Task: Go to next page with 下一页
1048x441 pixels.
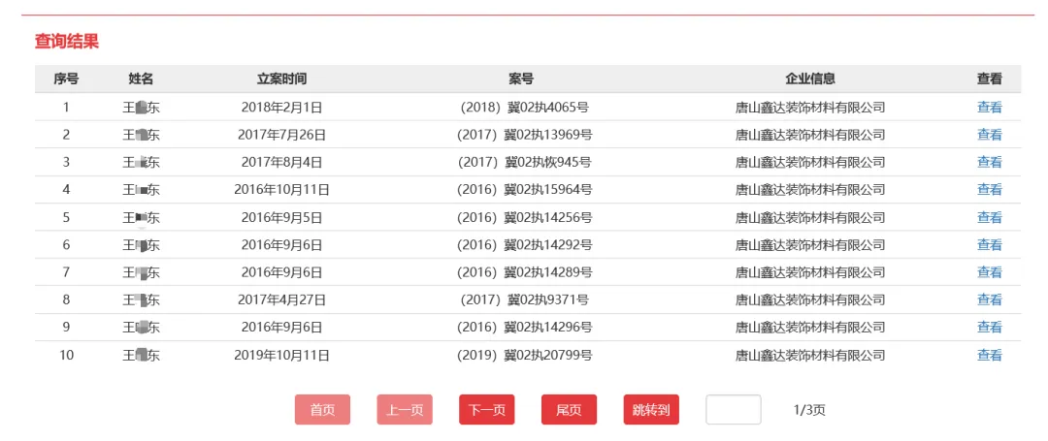Action: coord(486,410)
